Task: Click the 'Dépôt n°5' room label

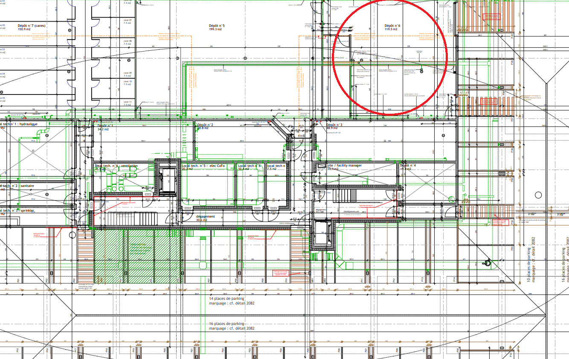Action: [x=217, y=26]
